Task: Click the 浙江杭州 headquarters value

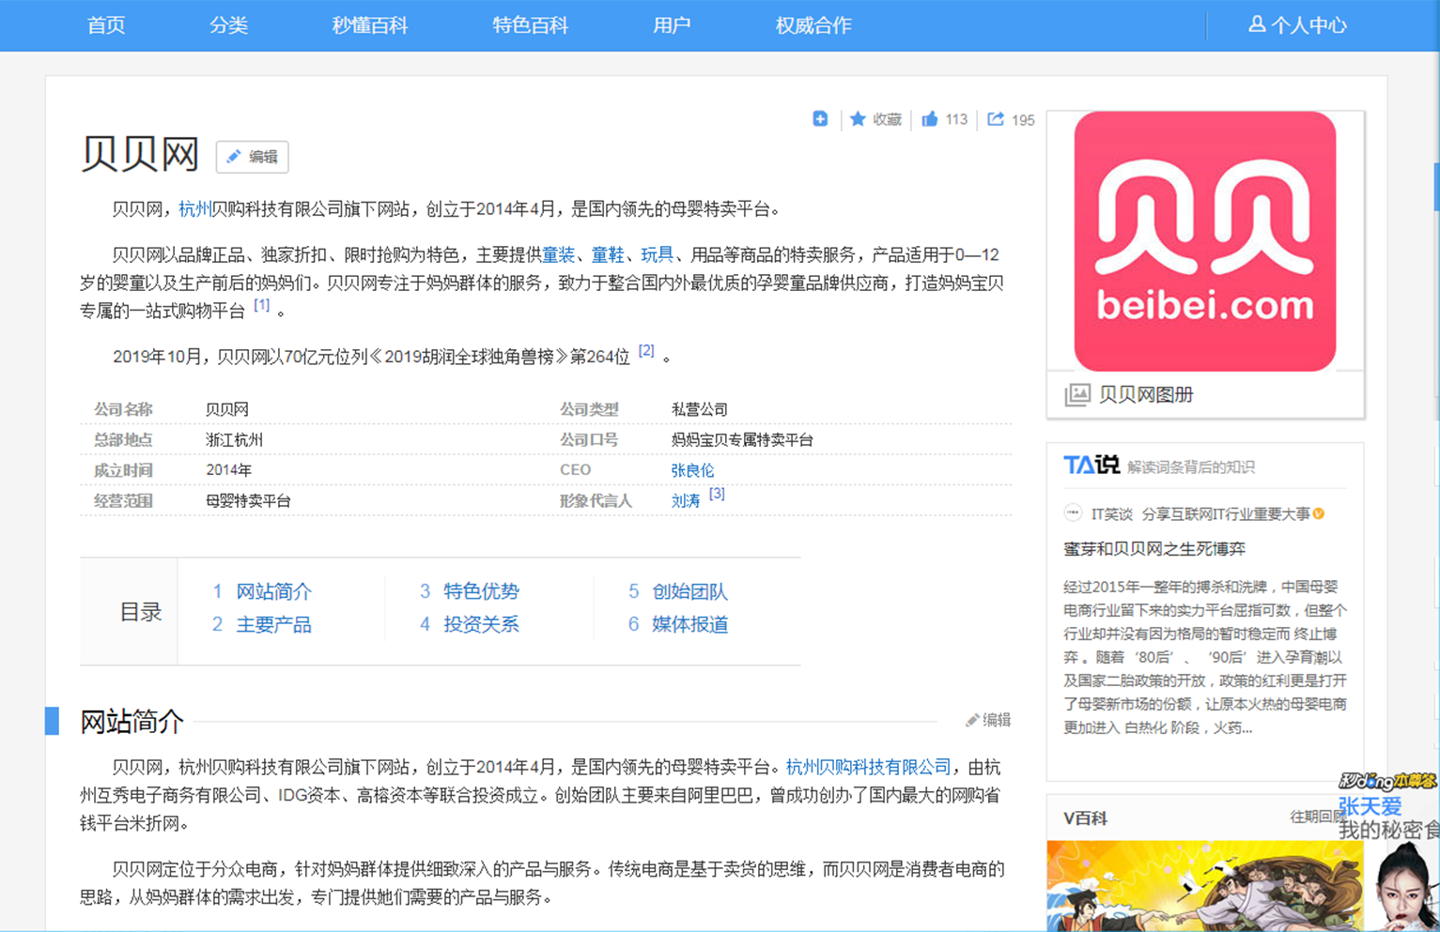Action: click(x=234, y=440)
